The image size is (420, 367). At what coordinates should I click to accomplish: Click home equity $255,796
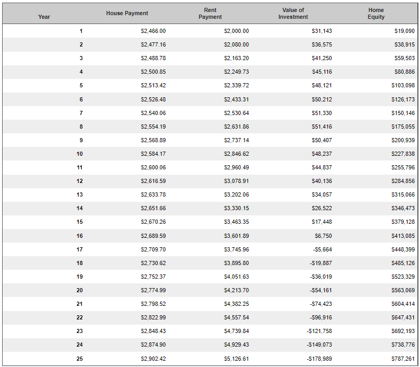point(403,168)
